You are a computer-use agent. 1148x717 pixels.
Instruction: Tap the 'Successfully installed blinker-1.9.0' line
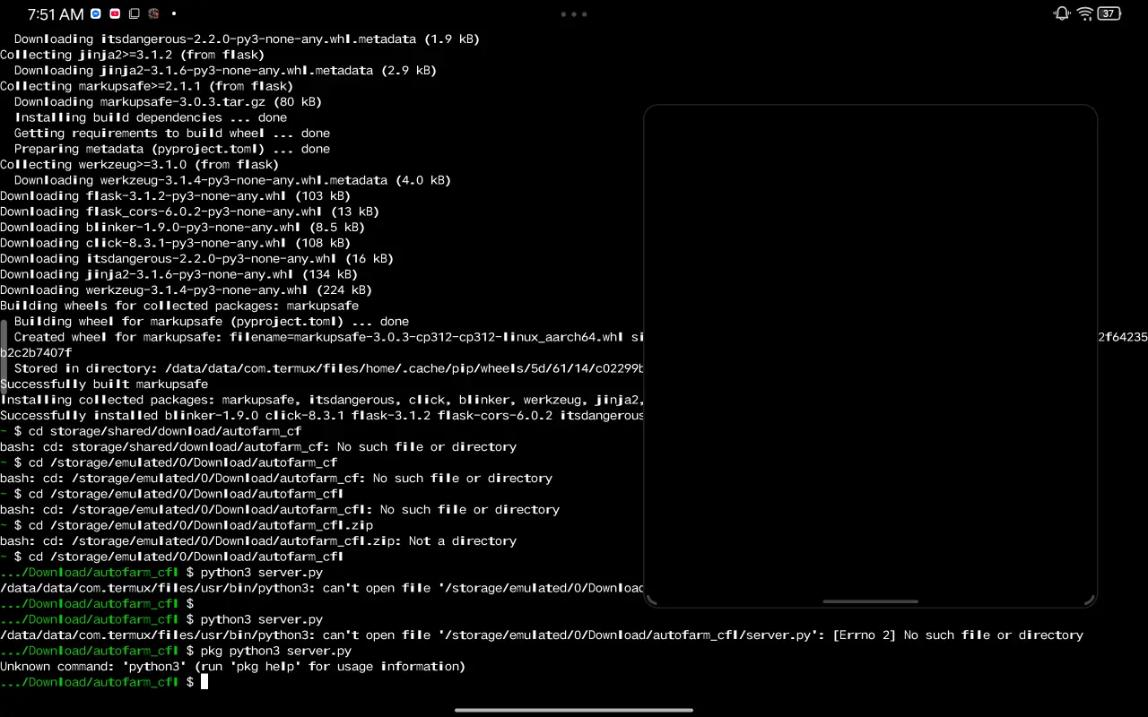coord(322,416)
